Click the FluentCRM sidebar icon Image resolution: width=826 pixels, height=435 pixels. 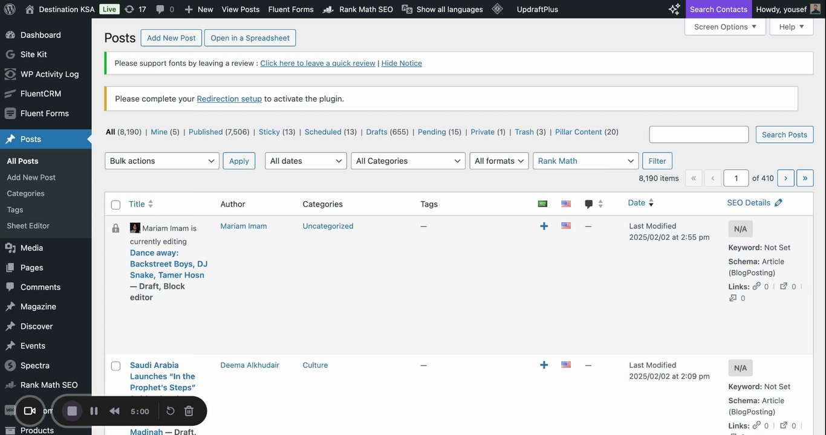pyautogui.click(x=10, y=94)
